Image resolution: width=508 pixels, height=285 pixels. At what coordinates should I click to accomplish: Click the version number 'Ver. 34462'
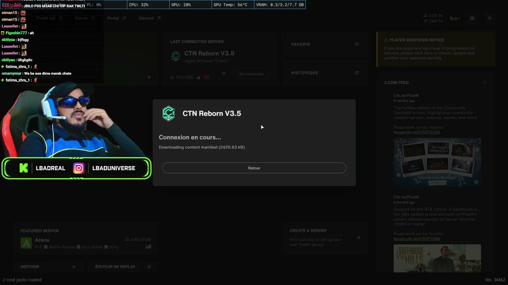pyautogui.click(x=495, y=280)
